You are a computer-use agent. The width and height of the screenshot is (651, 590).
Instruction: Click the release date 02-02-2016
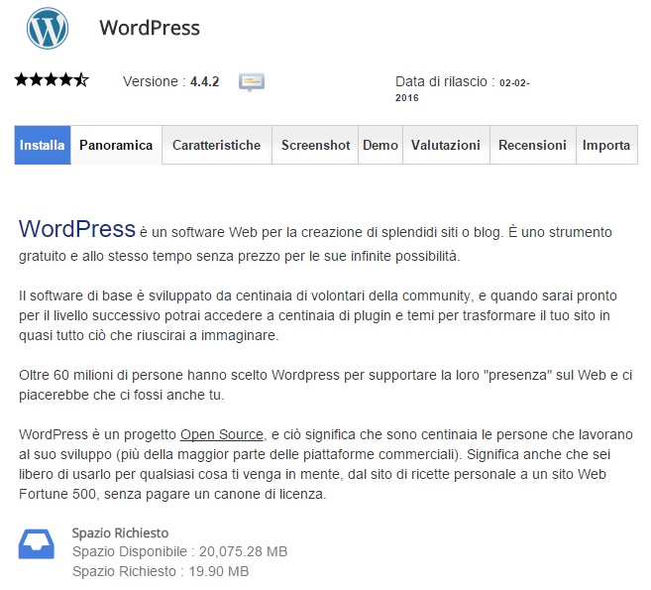pyautogui.click(x=462, y=90)
